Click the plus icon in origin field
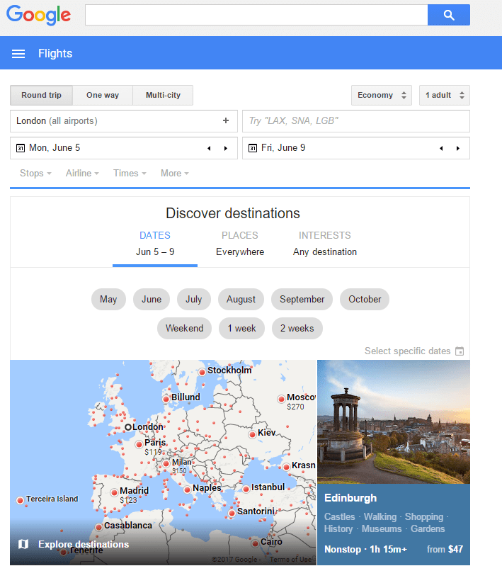Image resolution: width=502 pixels, height=566 pixels. [226, 121]
